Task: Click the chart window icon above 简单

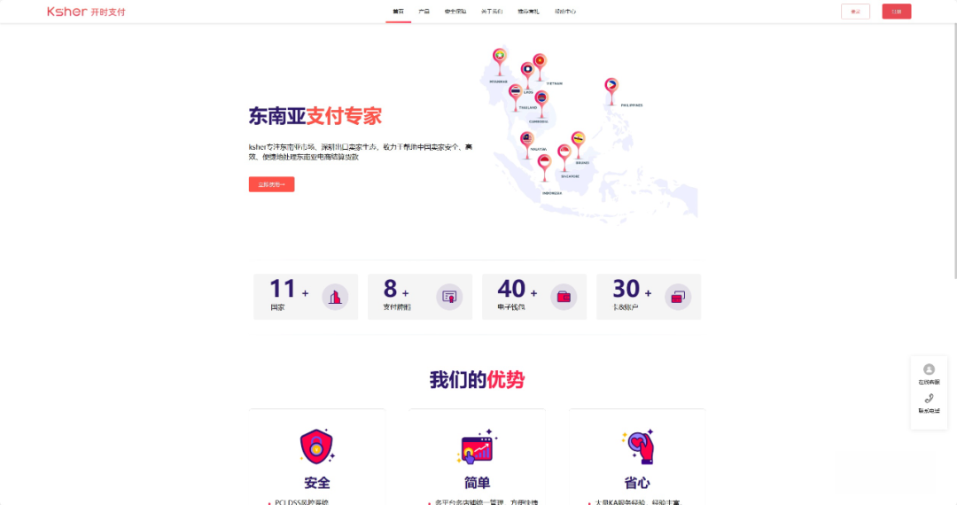Action: tap(478, 446)
